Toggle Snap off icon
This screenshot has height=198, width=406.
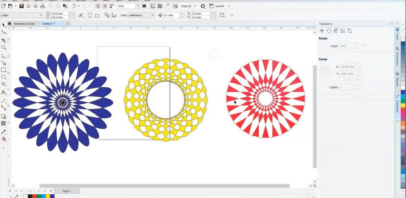point(176,6)
